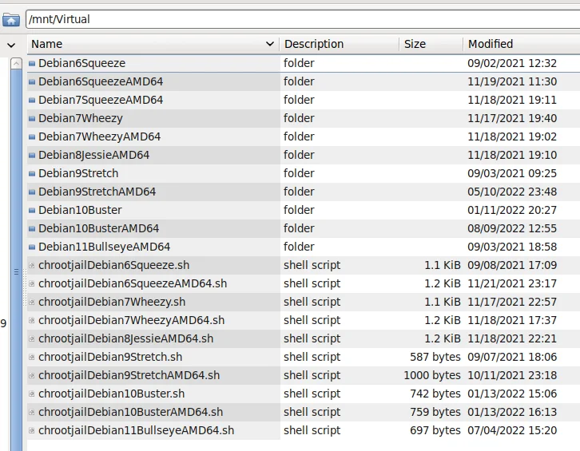
Task: Select file name chrootjailDebian7Wheezy.sh
Action: tap(112, 302)
